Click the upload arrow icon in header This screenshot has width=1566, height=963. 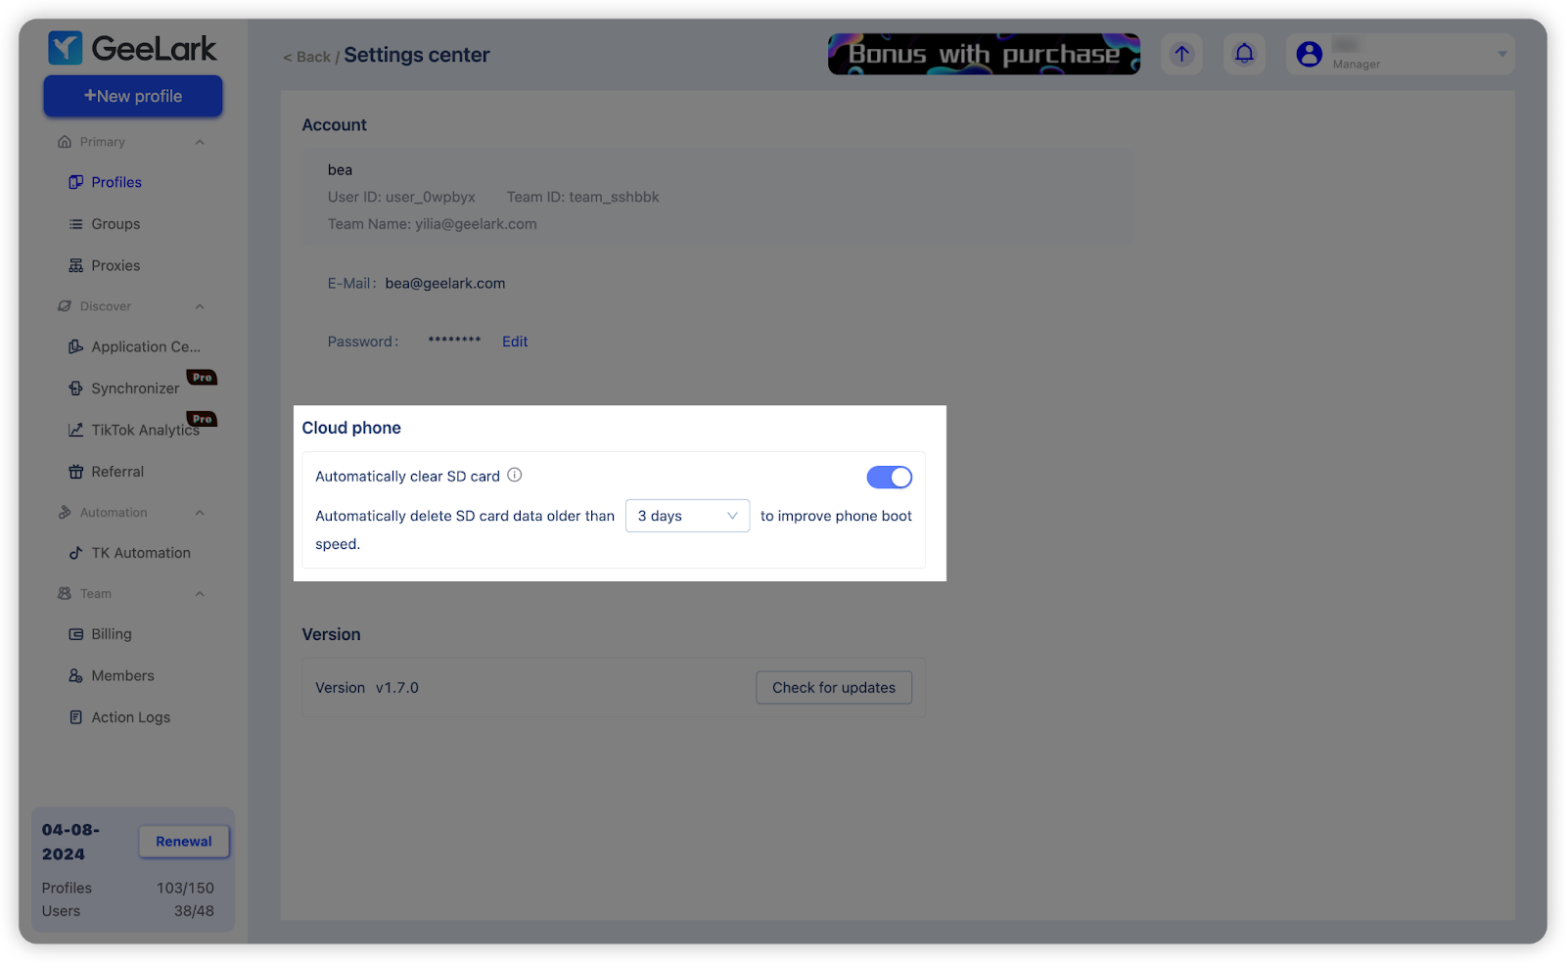(x=1182, y=54)
